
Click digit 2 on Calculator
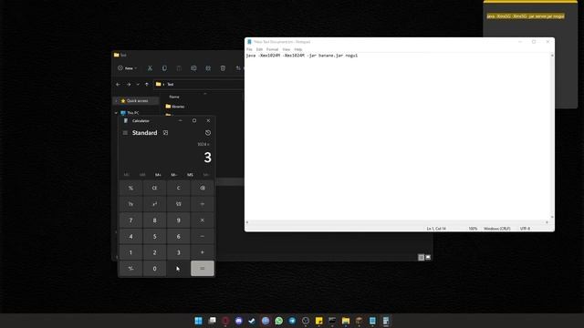coord(154,252)
